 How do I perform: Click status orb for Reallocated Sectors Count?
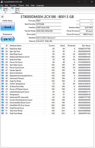[3, 57]
